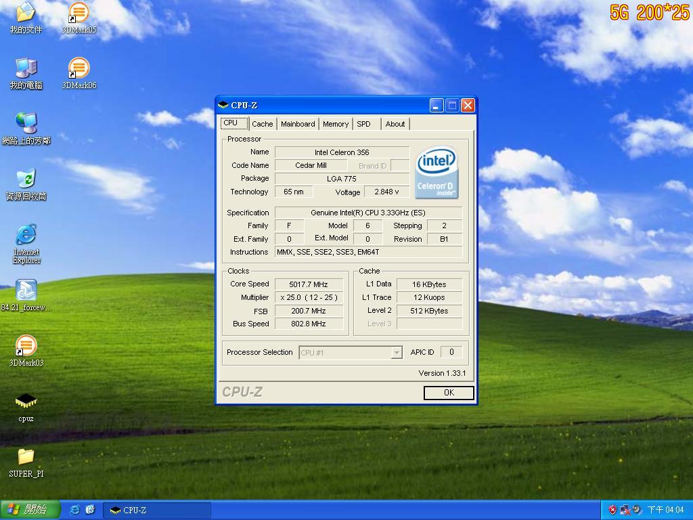Launch the 3DMark03 desktop shortcut
Screen dimensions: 693x520
[x=26, y=351]
